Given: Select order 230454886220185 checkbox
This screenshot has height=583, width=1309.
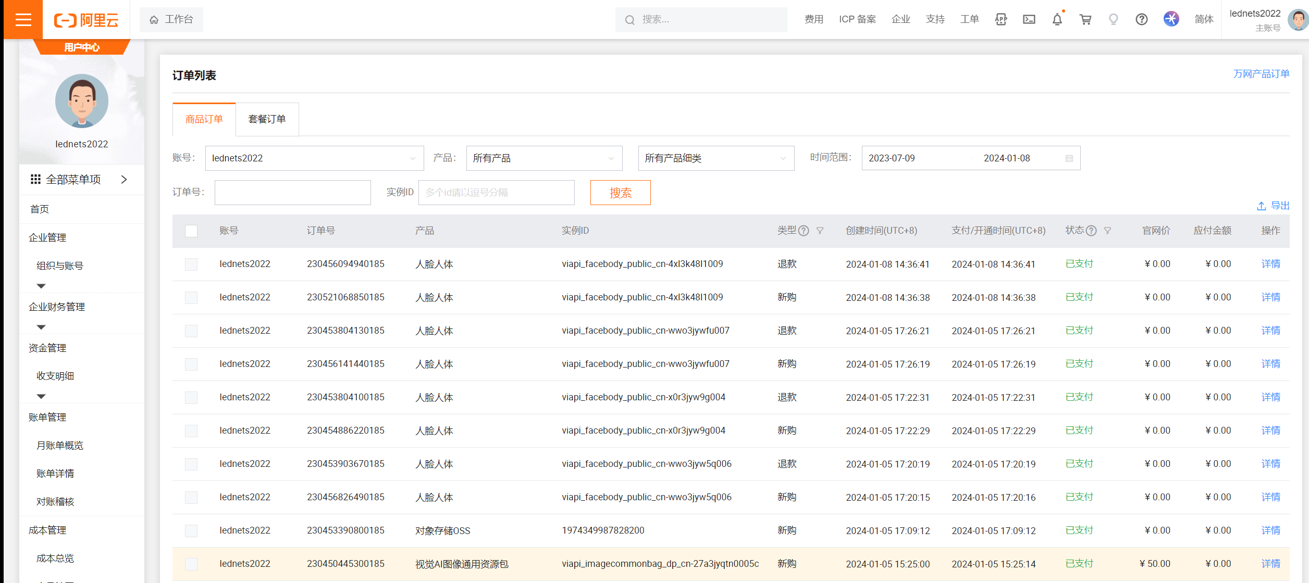Looking at the screenshot, I should (191, 431).
